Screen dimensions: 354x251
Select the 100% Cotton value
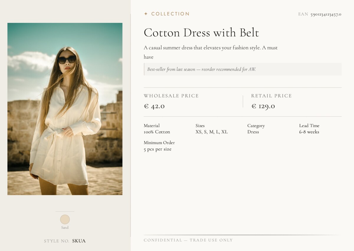click(157, 132)
